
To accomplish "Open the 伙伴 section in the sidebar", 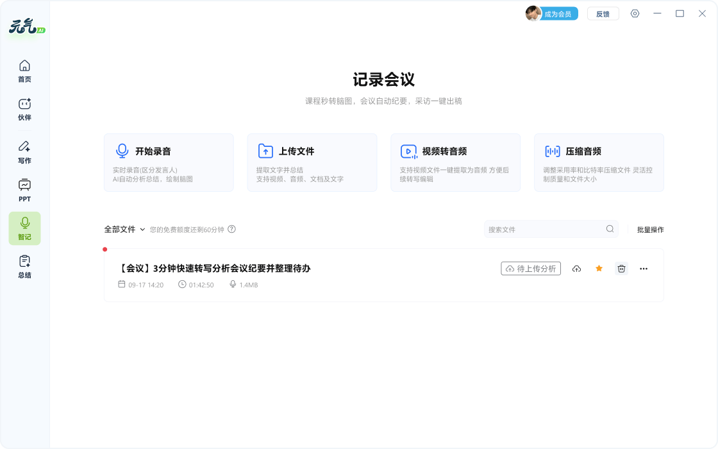I will (24, 109).
